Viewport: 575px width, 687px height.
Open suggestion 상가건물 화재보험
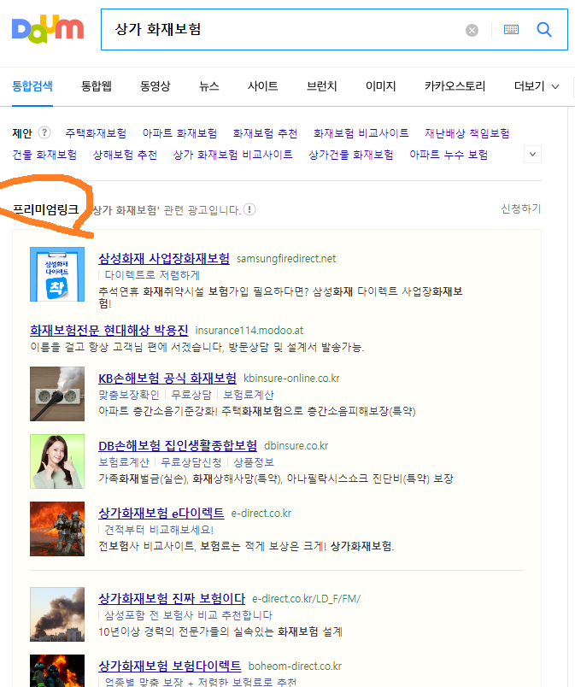point(351,155)
